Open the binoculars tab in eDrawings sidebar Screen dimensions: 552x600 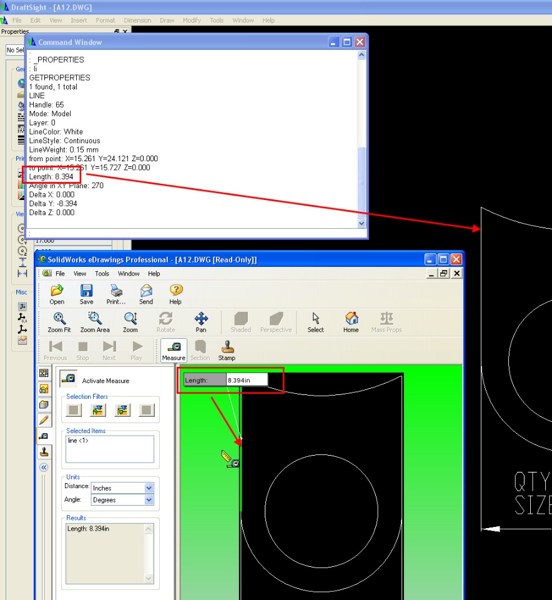44,389
